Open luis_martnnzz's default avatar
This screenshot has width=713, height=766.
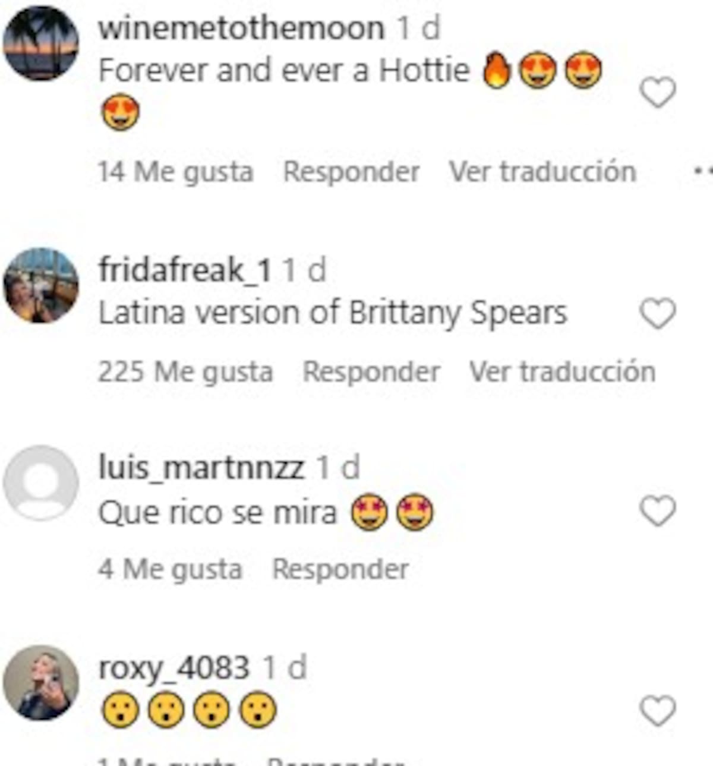click(40, 483)
